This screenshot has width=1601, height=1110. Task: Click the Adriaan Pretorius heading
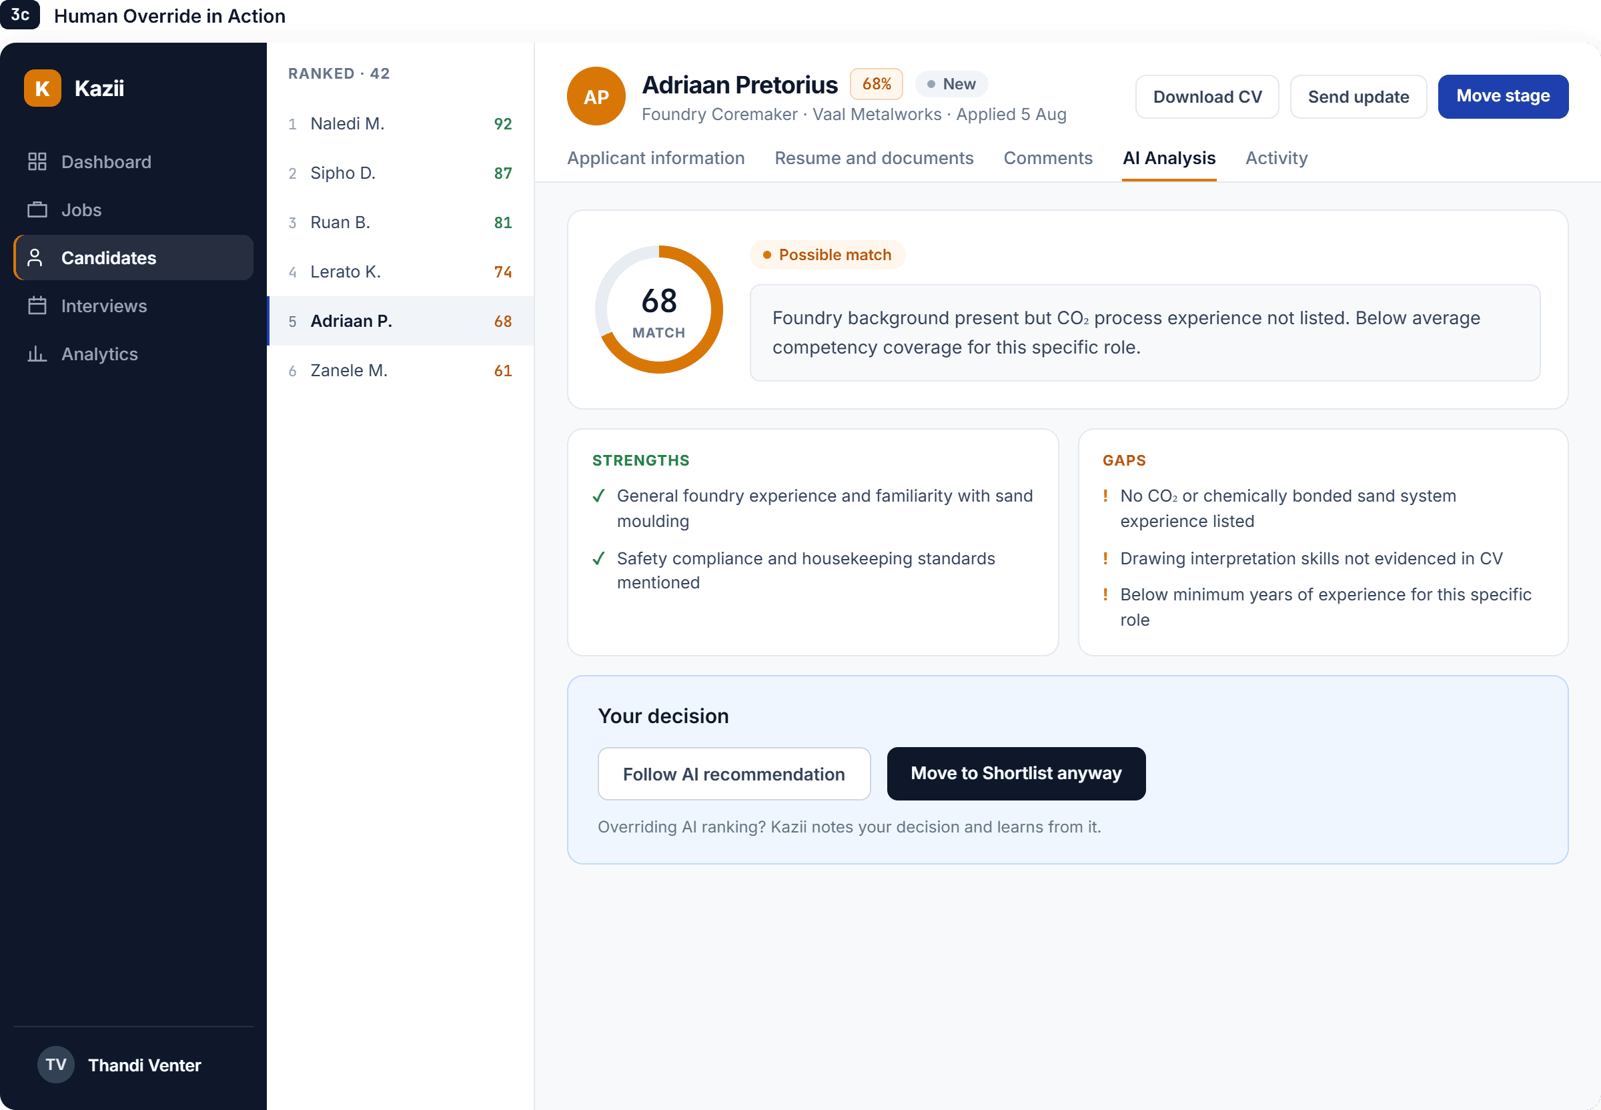(x=739, y=84)
